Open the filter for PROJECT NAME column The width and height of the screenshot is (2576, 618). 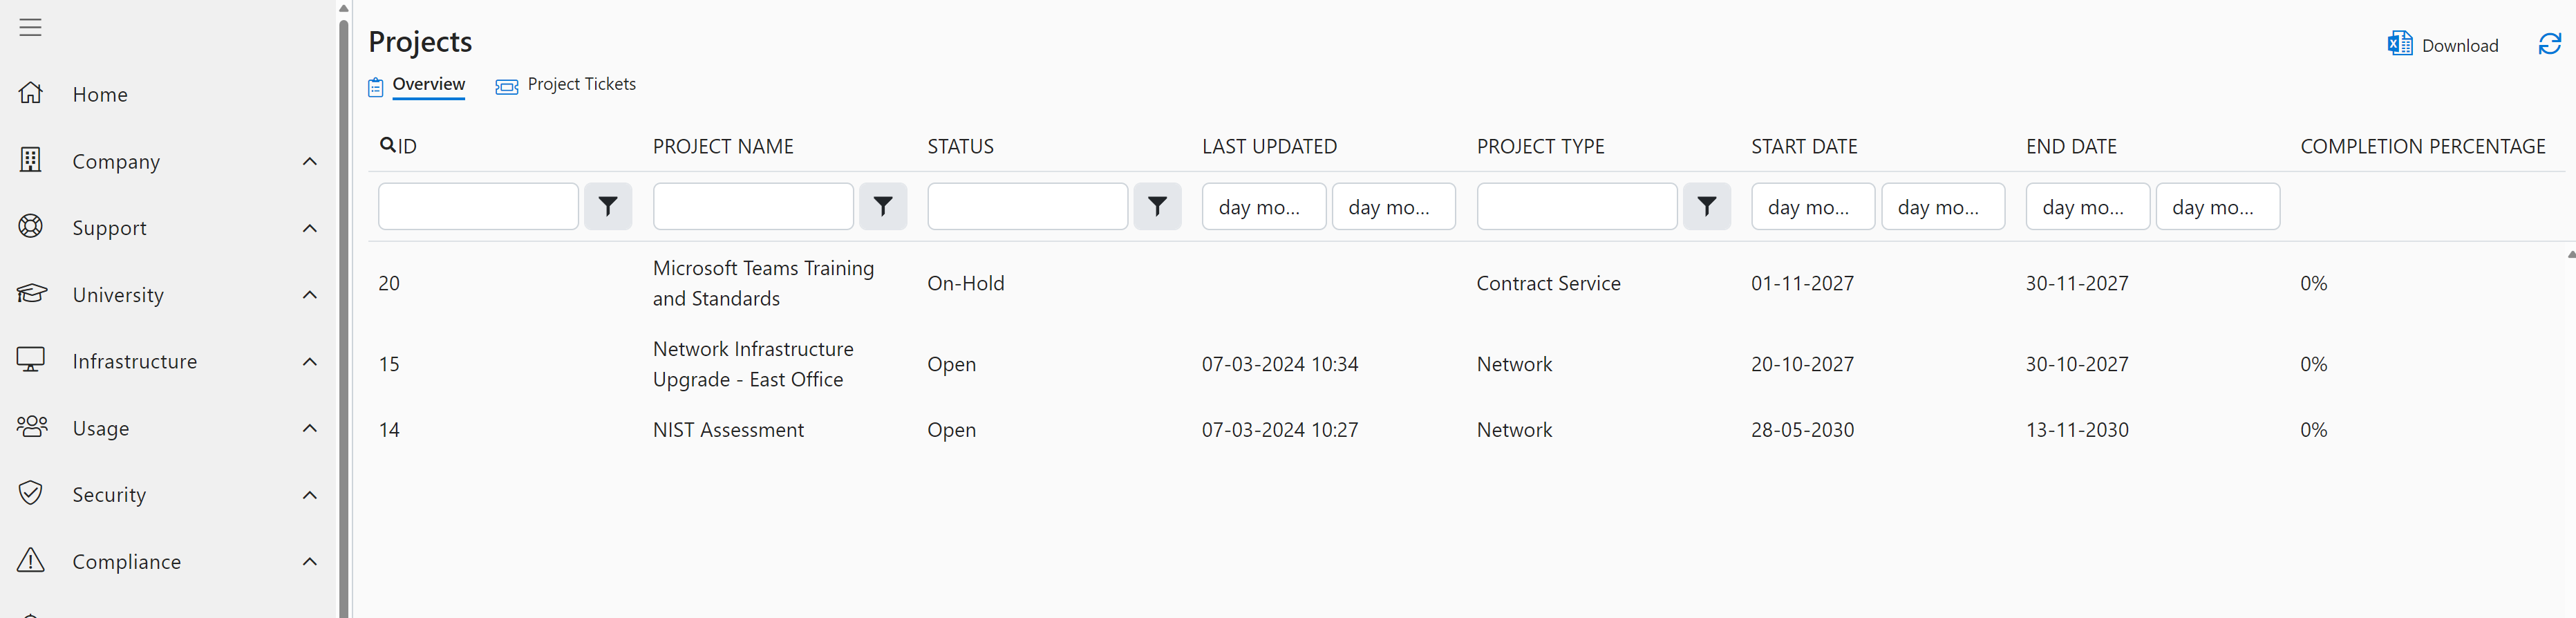(883, 206)
